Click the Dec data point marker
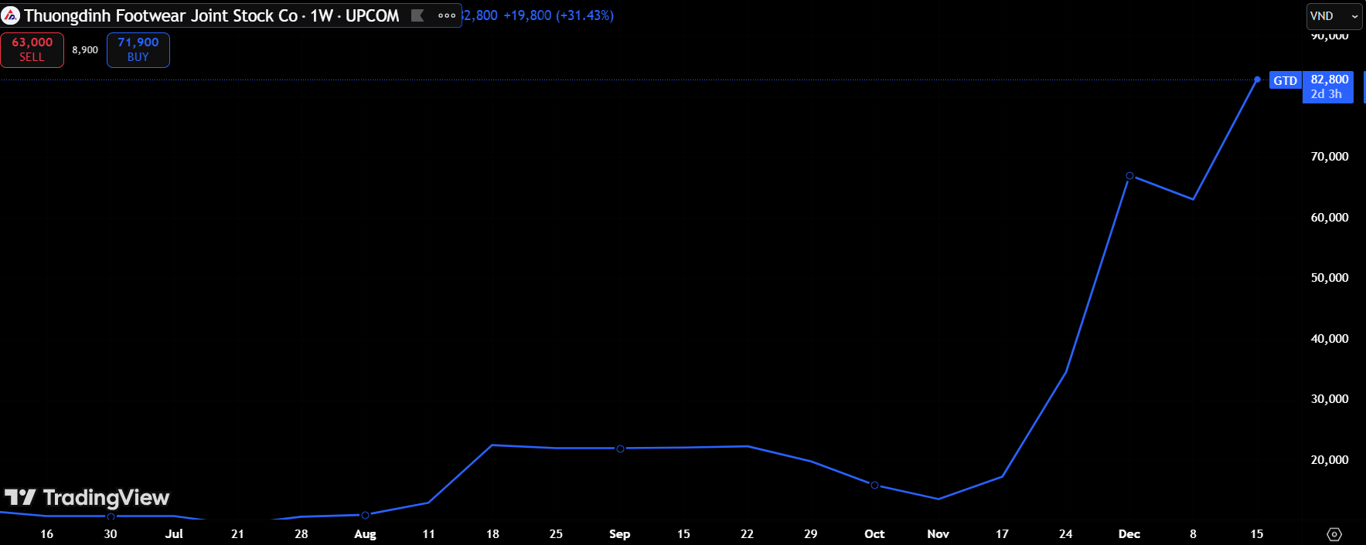The width and height of the screenshot is (1366, 545). pyautogui.click(x=1129, y=176)
